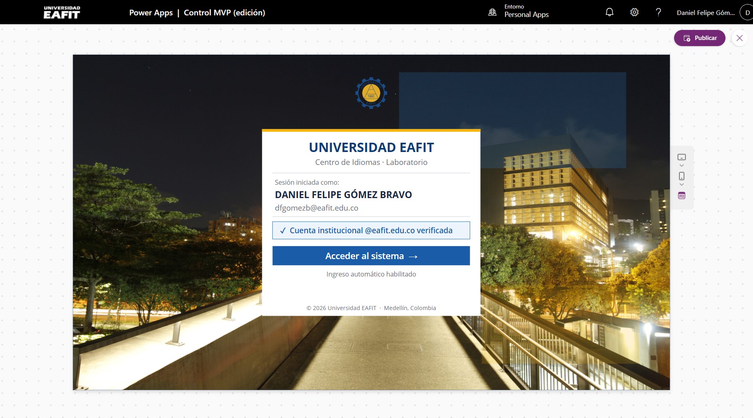Open the settings gear
This screenshot has height=418, width=753.
tap(634, 13)
